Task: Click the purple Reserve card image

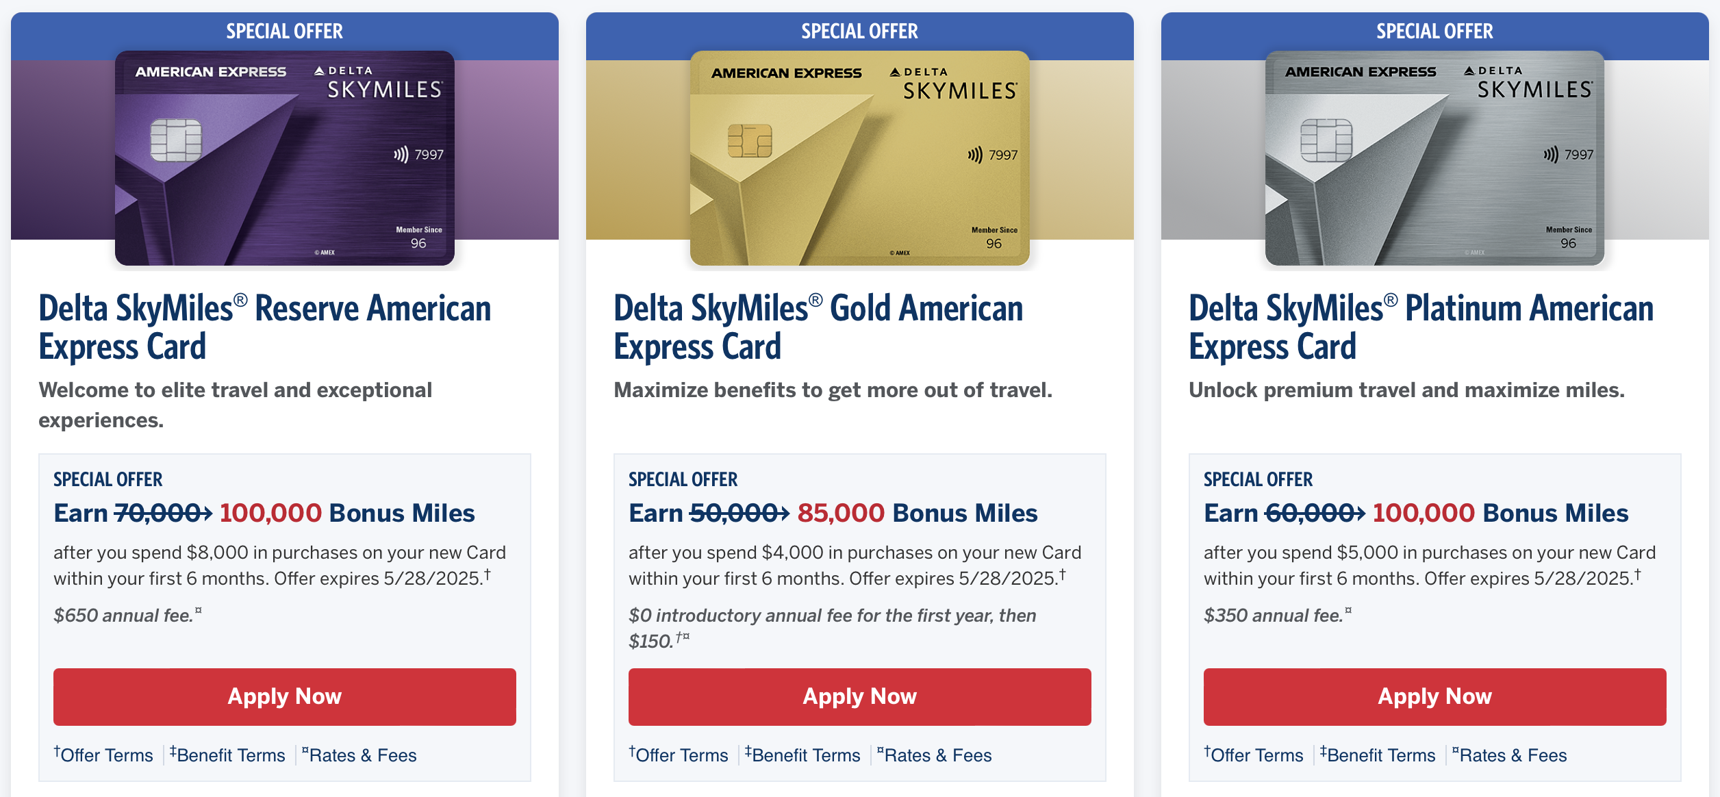Action: [285, 158]
